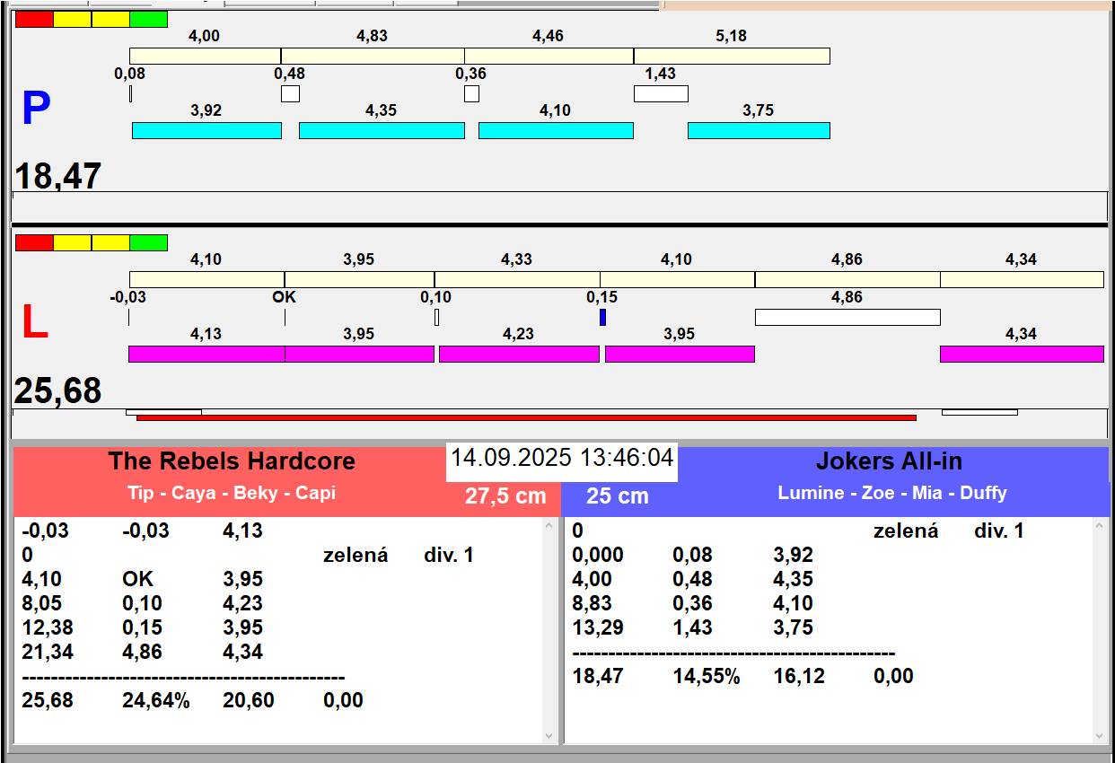The height and width of the screenshot is (763, 1115).
Task: Select lane P cream bar labeled 4,00
Action: pos(205,56)
